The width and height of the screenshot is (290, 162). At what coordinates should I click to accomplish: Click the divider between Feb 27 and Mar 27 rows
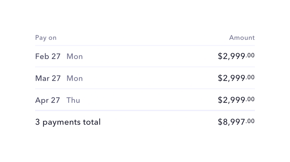145,67
